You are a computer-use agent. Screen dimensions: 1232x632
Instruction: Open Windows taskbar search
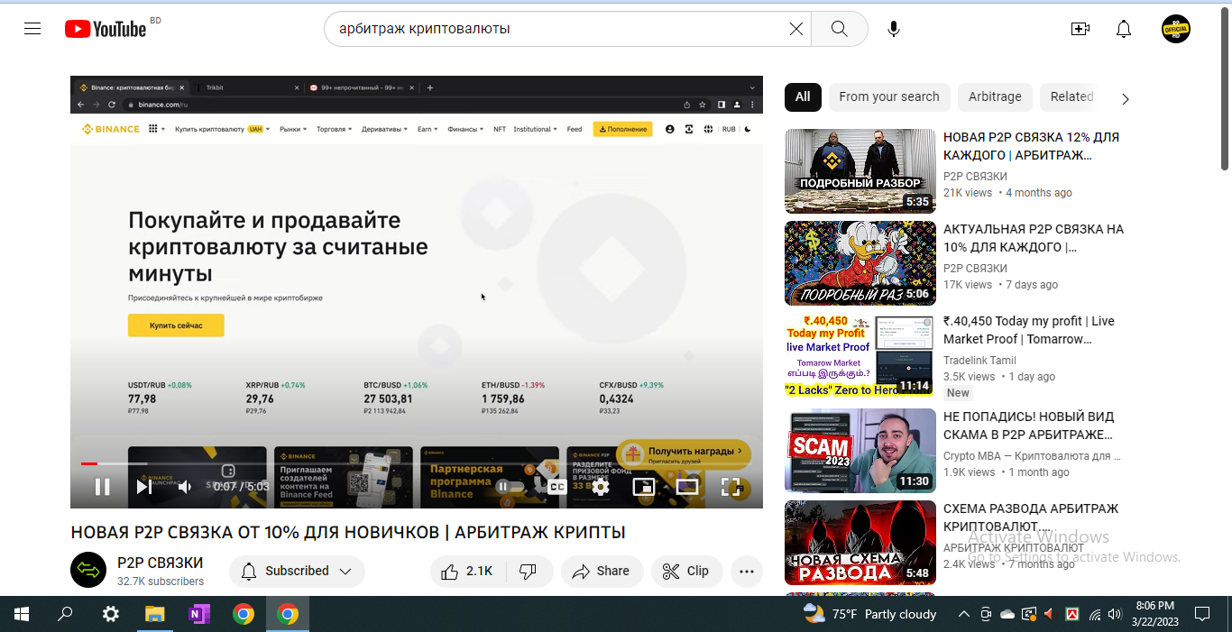[65, 614]
